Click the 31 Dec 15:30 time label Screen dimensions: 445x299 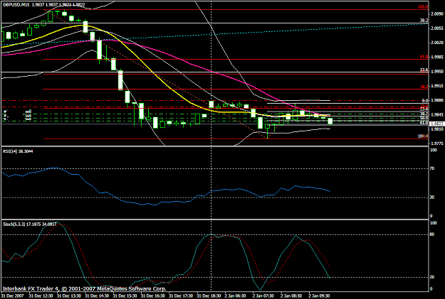[x=125, y=296]
